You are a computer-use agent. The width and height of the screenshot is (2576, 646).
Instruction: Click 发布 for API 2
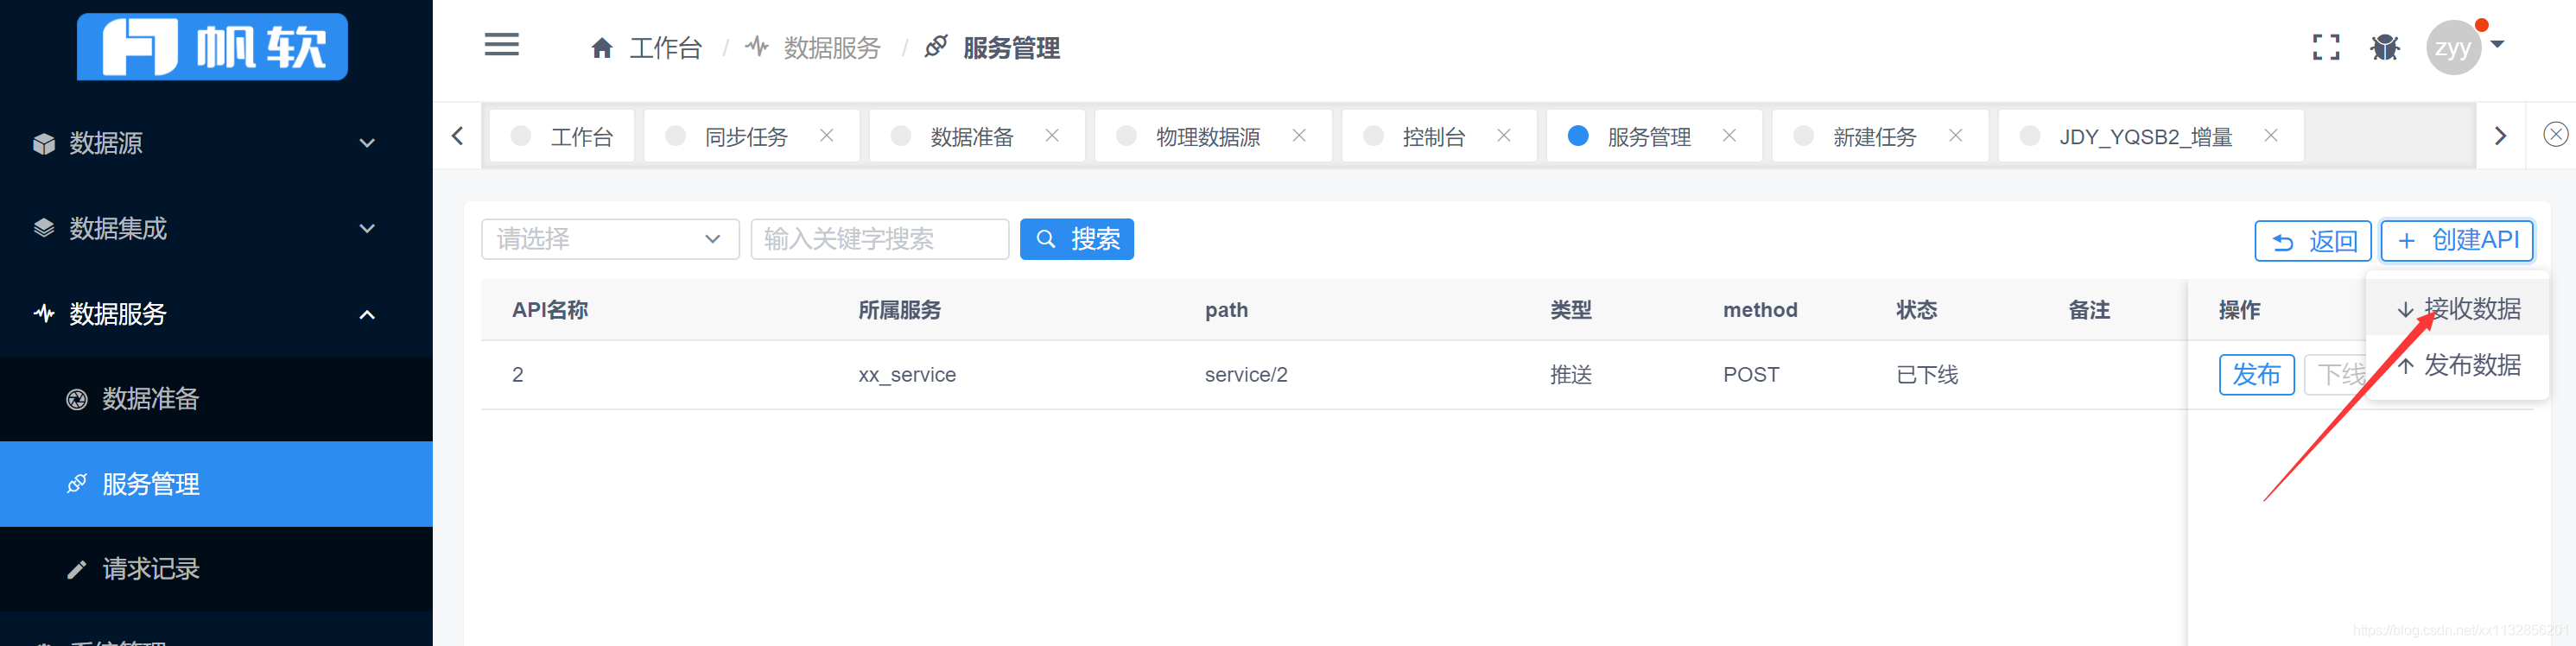(x=2257, y=375)
